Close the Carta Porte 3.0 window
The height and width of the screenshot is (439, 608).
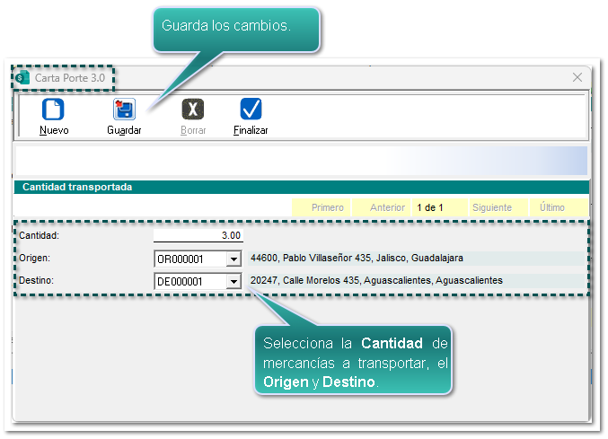577,77
